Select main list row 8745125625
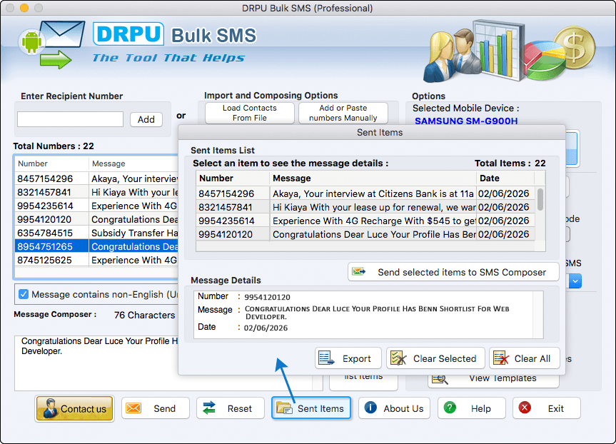This screenshot has width=616, height=444. click(x=96, y=260)
